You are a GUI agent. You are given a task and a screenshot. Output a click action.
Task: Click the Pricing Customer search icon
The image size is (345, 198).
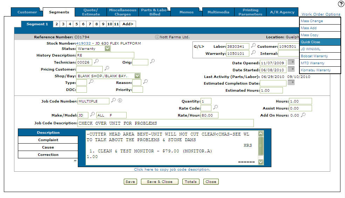click(107, 68)
